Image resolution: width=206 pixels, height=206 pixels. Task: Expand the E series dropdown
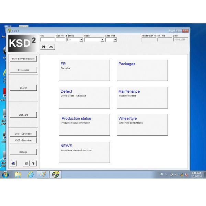pos(81,40)
